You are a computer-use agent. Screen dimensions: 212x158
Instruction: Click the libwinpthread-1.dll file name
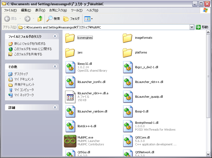147,123
